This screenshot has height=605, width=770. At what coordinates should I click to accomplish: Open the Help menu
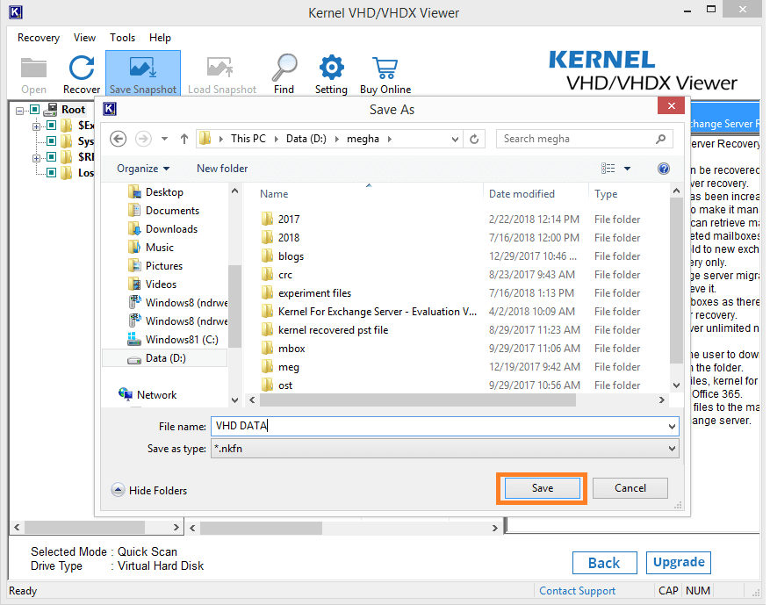pyautogui.click(x=160, y=38)
